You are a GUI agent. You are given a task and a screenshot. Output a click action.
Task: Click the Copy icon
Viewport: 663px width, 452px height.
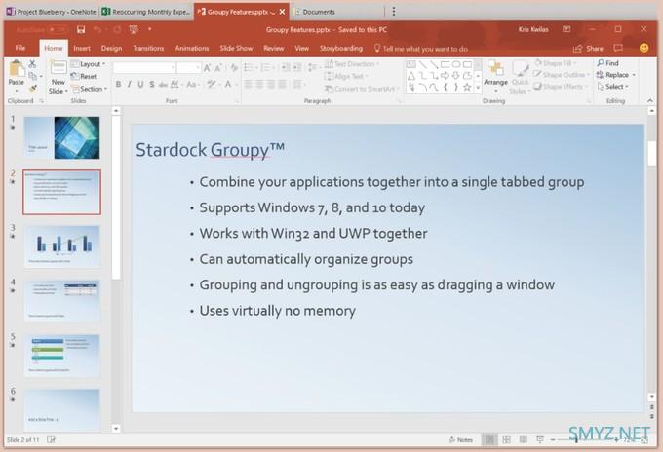coord(32,76)
